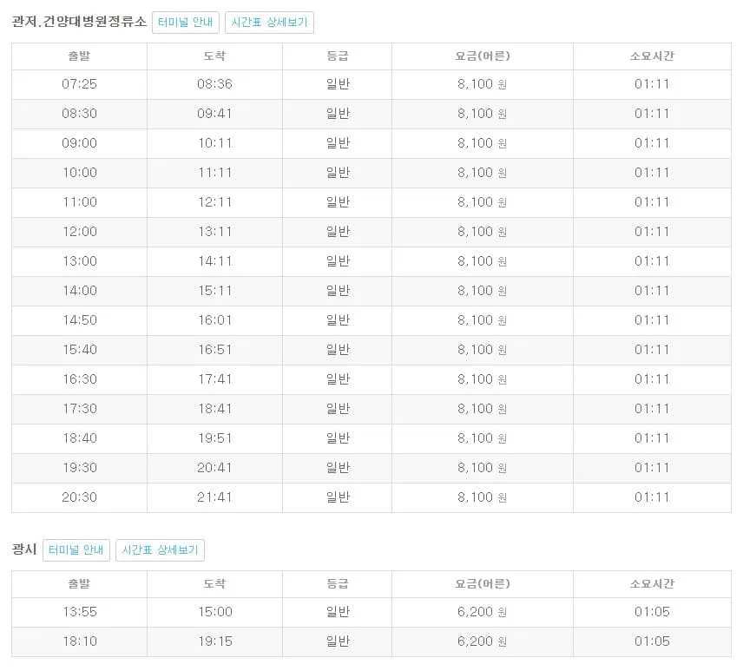Click the 11:11 arrival time
The width and height of the screenshot is (743, 671).
pyautogui.click(x=214, y=173)
